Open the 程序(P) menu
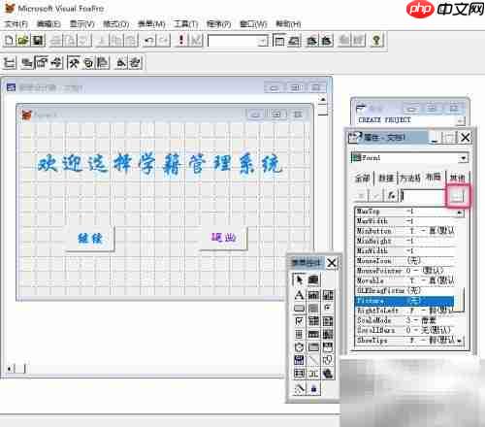The height and width of the screenshot is (427, 485). pyautogui.click(x=218, y=24)
